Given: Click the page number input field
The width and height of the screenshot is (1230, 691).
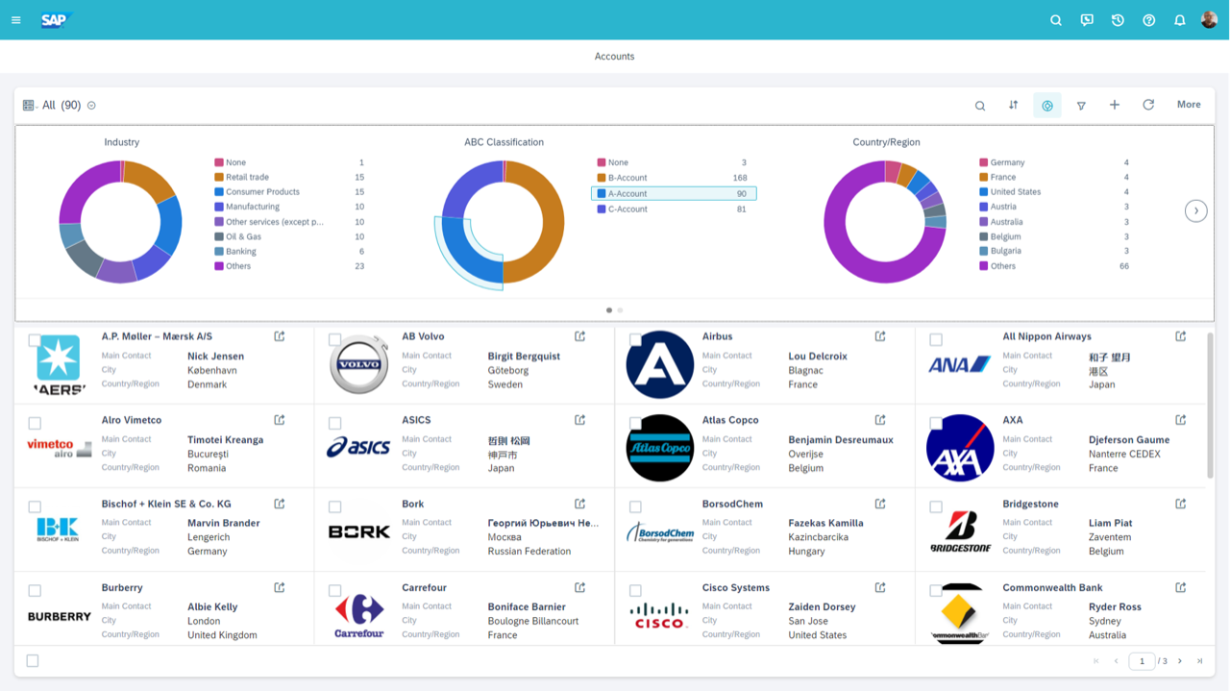Looking at the screenshot, I should (x=1142, y=661).
